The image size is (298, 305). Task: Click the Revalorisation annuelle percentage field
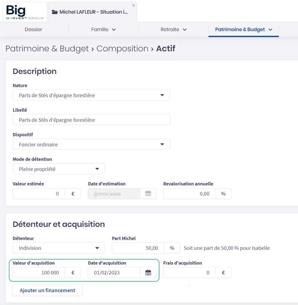(x=189, y=194)
